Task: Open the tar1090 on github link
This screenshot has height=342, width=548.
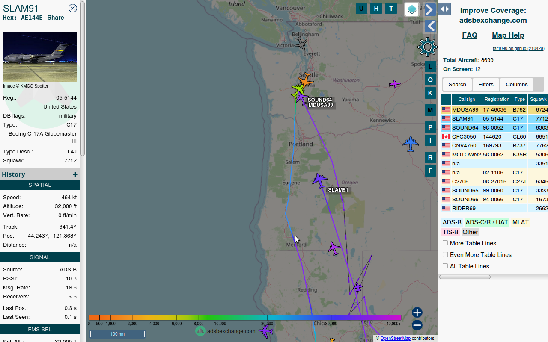Action: coord(518,49)
